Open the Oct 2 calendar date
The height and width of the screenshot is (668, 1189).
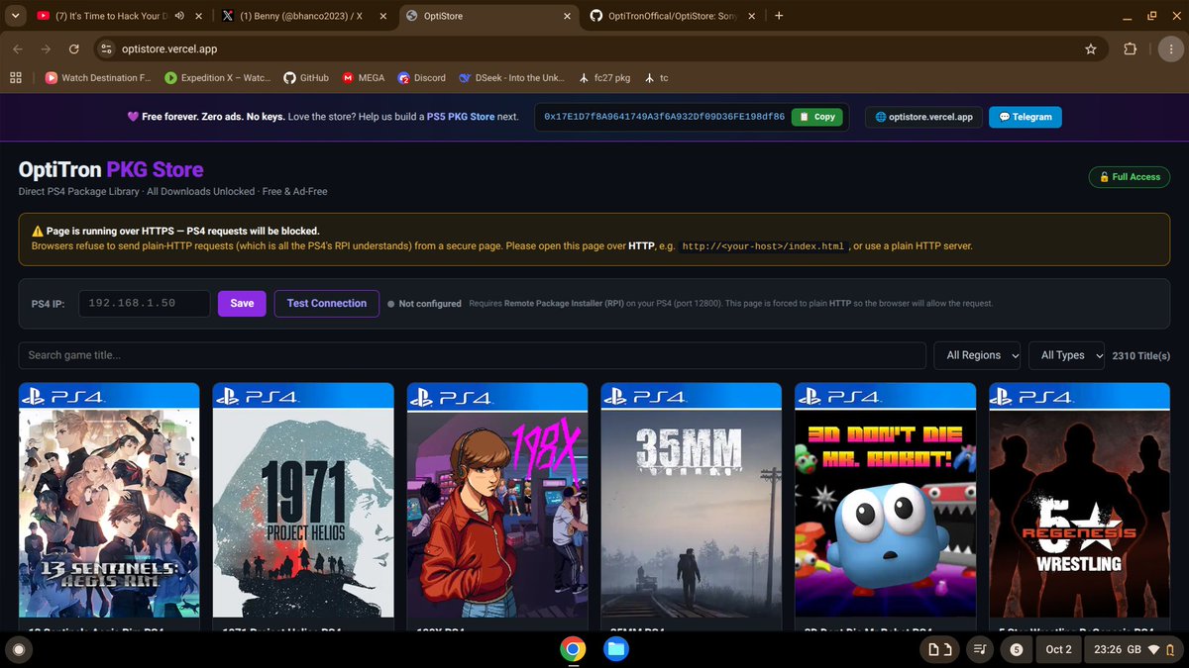1058,650
